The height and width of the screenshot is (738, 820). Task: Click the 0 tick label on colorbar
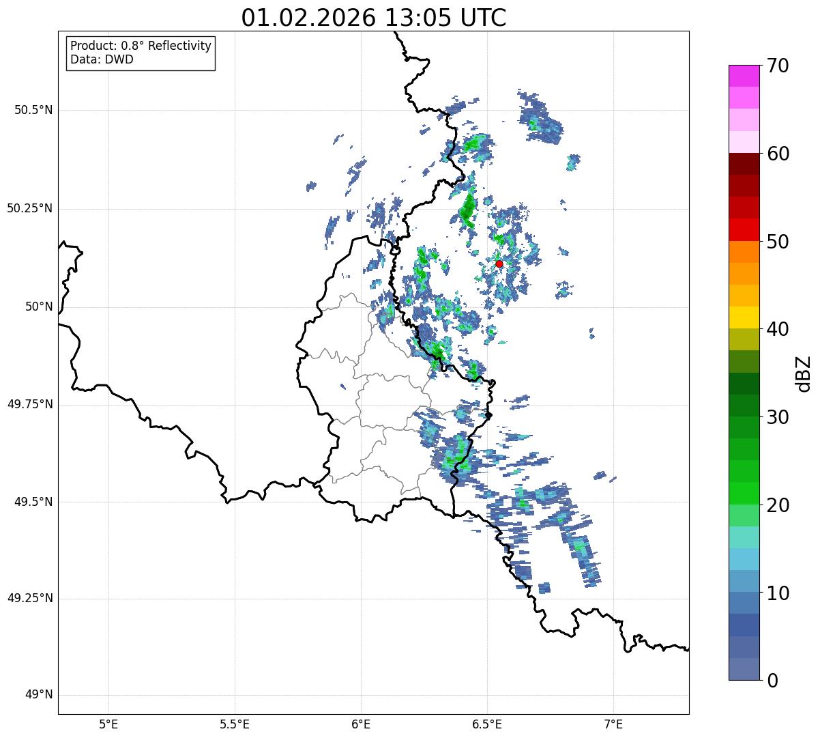(x=772, y=681)
